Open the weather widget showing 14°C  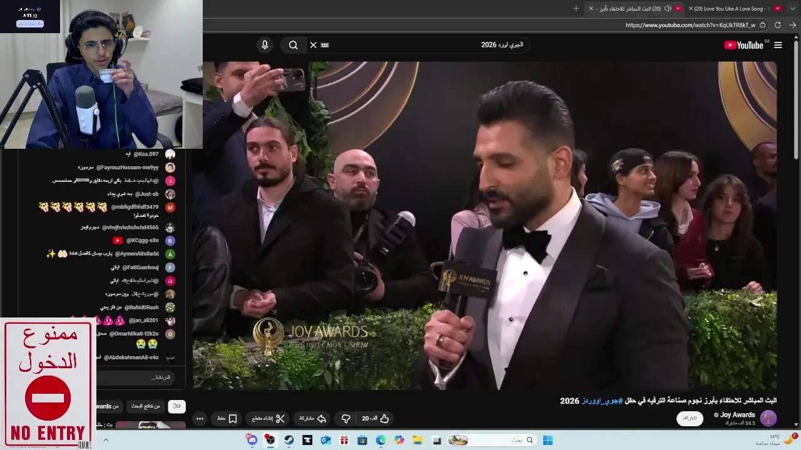[x=778, y=440]
